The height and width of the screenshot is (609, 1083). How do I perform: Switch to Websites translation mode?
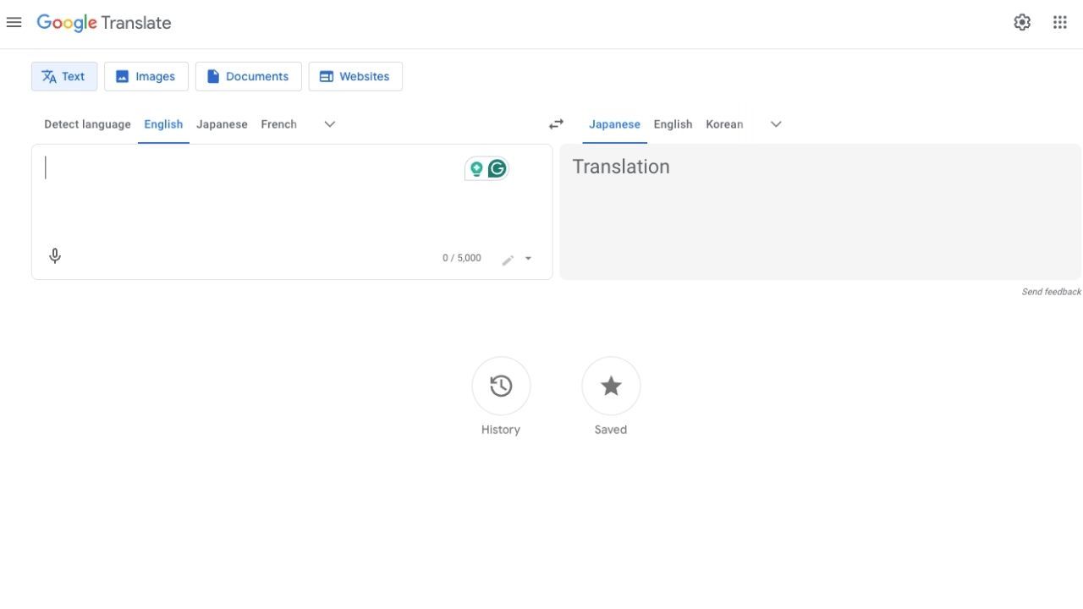(355, 76)
